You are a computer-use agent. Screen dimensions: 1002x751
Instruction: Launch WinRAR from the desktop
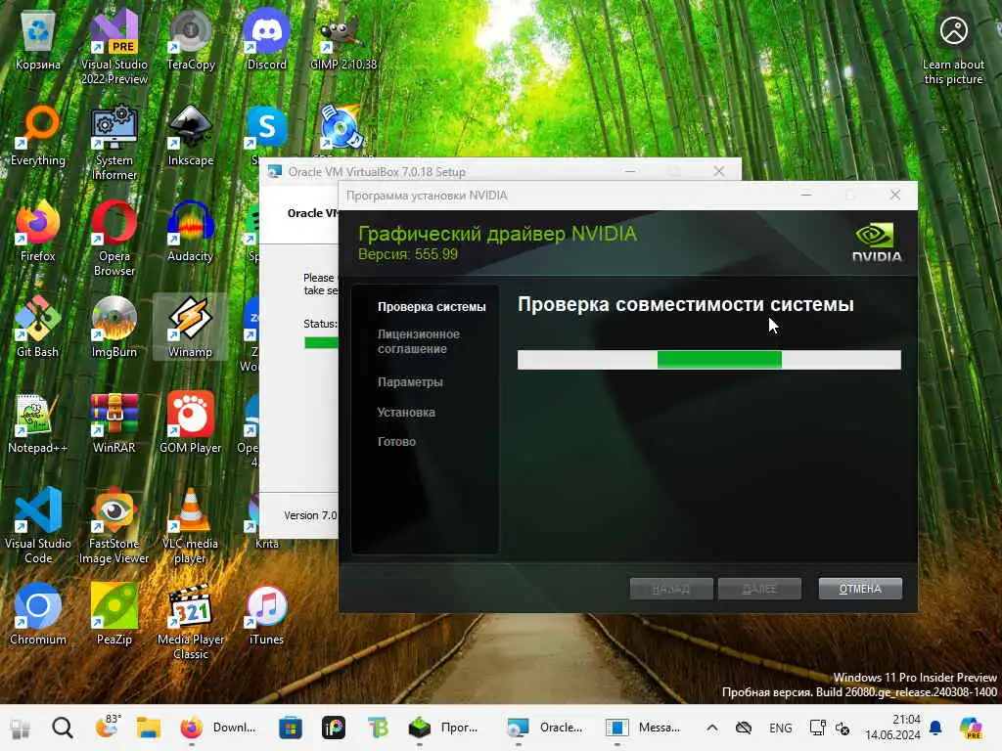point(114,423)
